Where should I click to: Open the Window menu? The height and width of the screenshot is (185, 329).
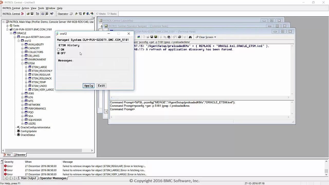50,8
